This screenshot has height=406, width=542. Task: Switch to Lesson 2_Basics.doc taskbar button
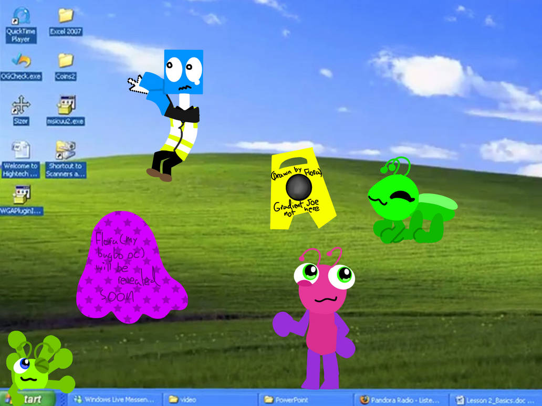pos(496,399)
